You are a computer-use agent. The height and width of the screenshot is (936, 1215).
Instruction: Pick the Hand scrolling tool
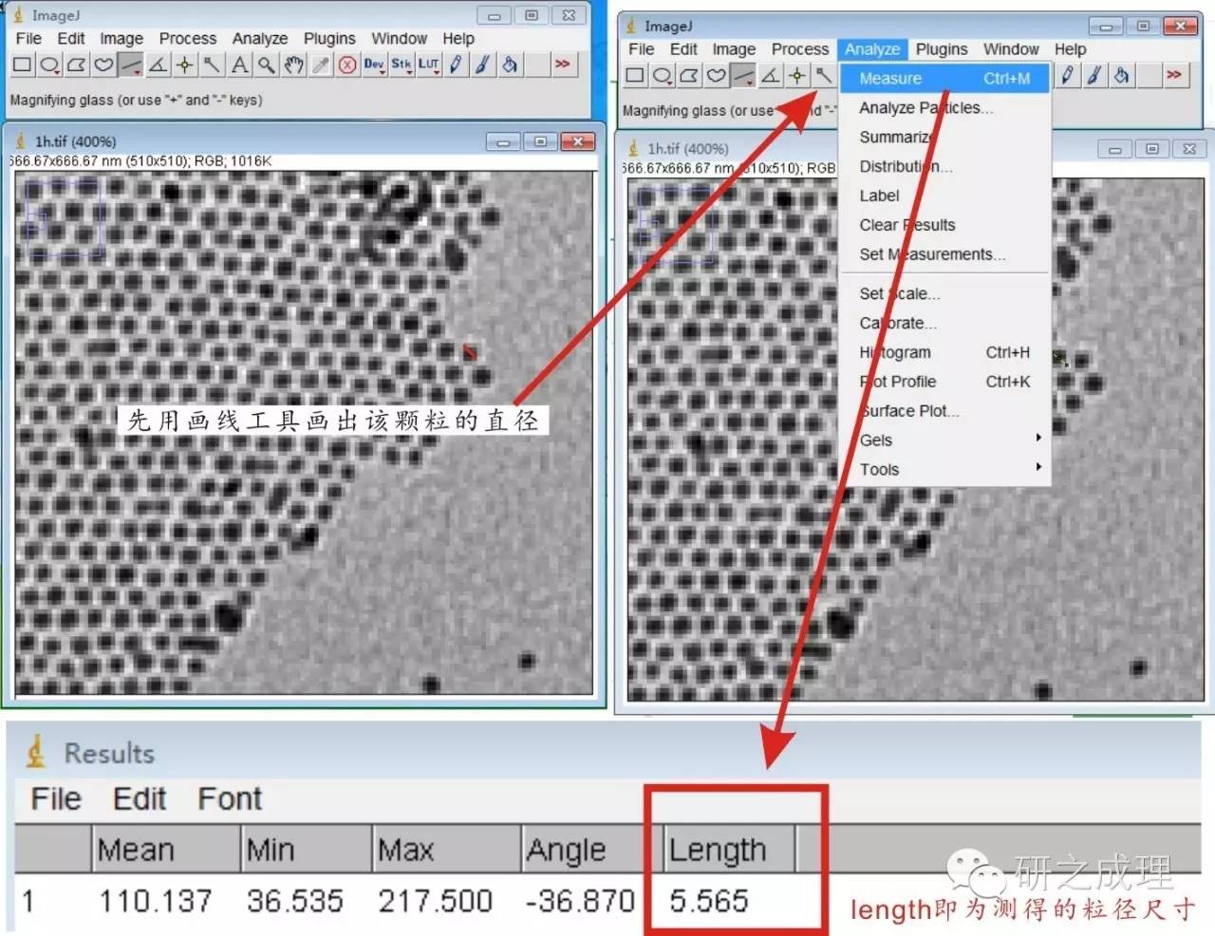pos(293,65)
